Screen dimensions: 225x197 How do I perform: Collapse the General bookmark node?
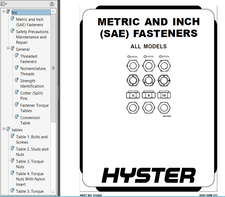(x=8, y=48)
